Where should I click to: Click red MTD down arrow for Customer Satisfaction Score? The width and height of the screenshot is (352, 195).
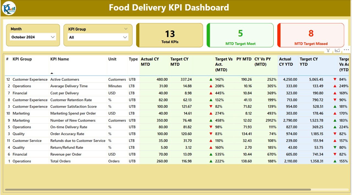(211, 107)
